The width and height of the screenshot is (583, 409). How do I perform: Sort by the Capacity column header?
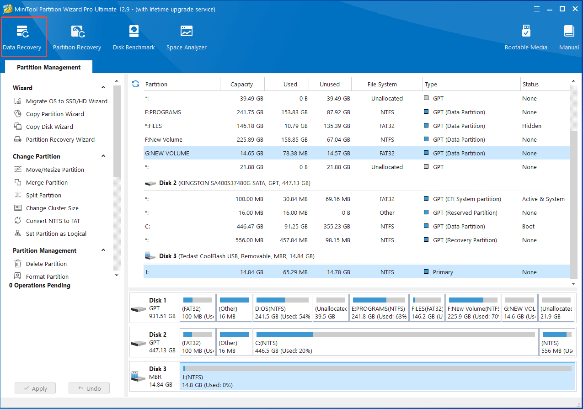coord(242,84)
